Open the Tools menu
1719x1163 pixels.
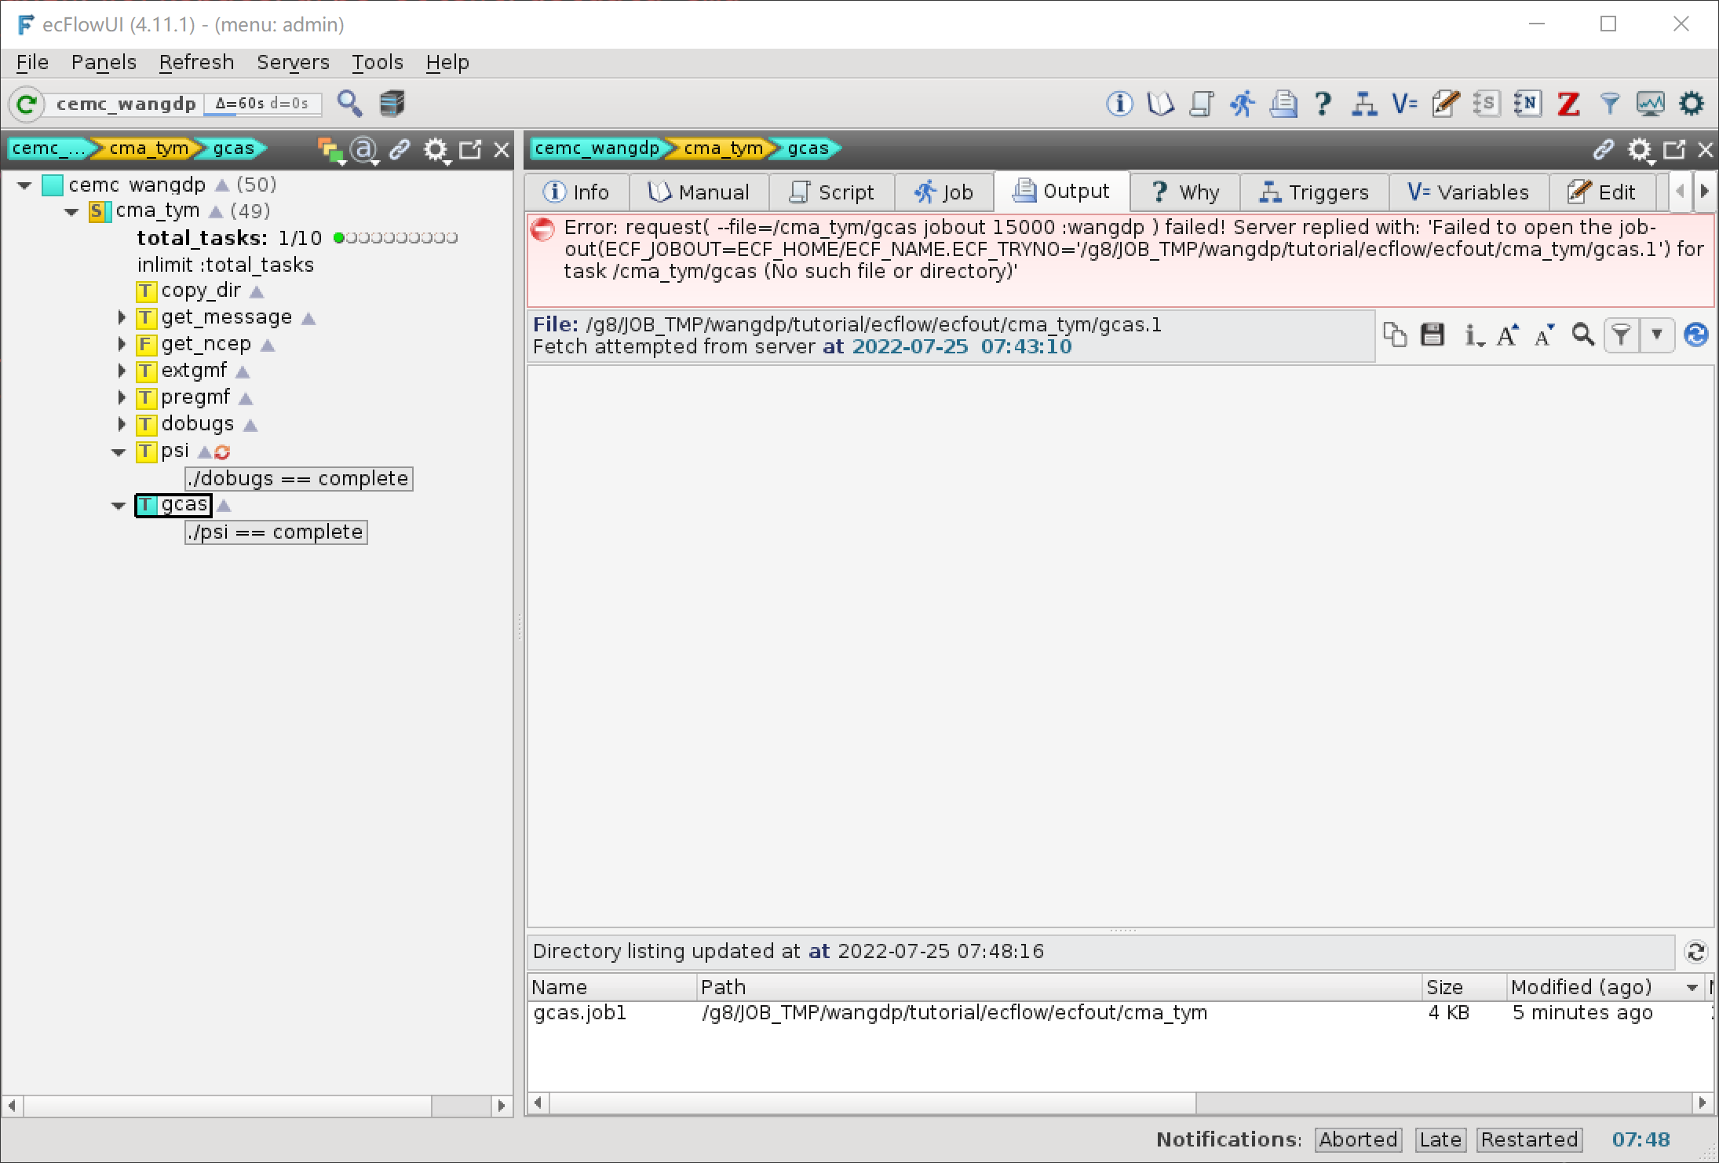pos(377,62)
